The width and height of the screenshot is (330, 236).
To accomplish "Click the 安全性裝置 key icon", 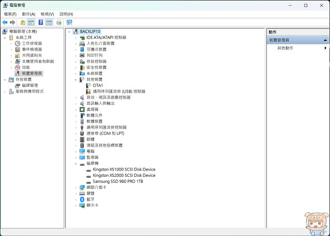I will point(82,68).
